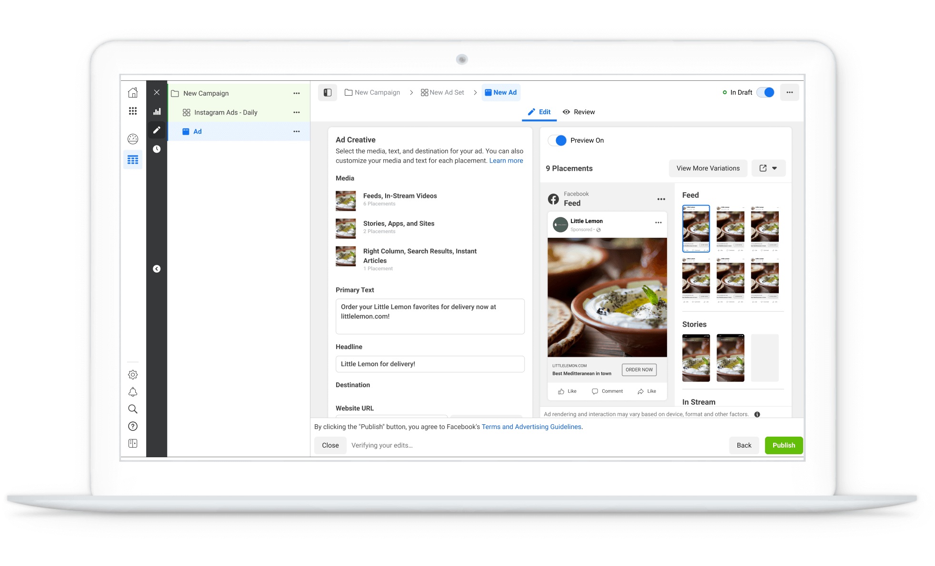This screenshot has width=935, height=566.
Task: Click the account overview gauge icon
Action: (133, 139)
